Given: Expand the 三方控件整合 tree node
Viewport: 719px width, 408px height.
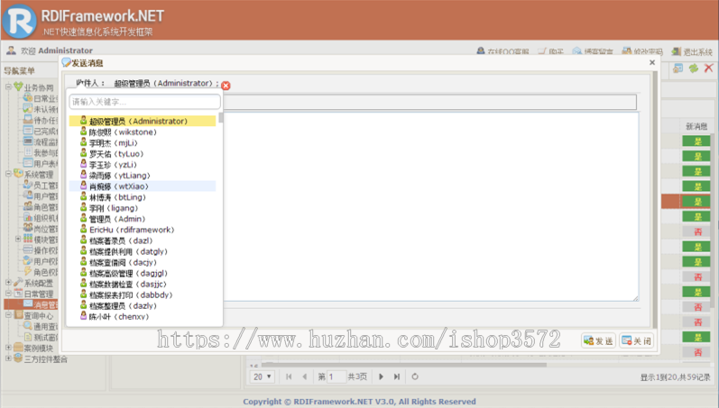Looking at the screenshot, I should 8,358.
